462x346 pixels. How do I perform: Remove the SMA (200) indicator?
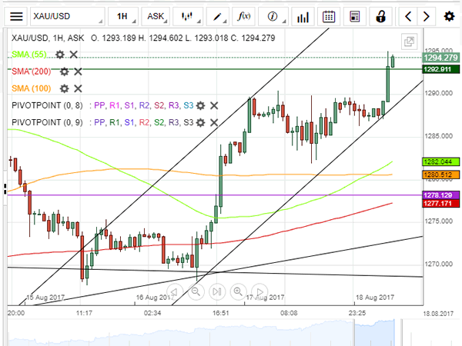[79, 72]
